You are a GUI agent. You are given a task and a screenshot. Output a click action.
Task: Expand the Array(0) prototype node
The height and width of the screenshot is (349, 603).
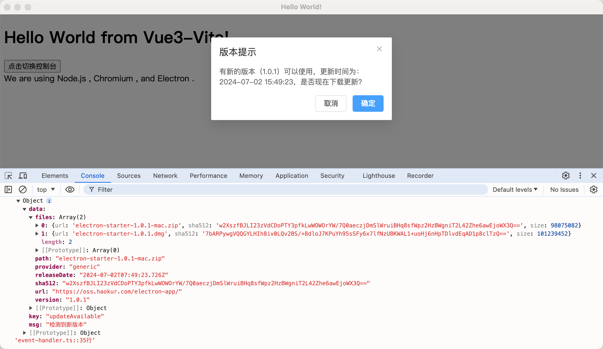pos(37,250)
